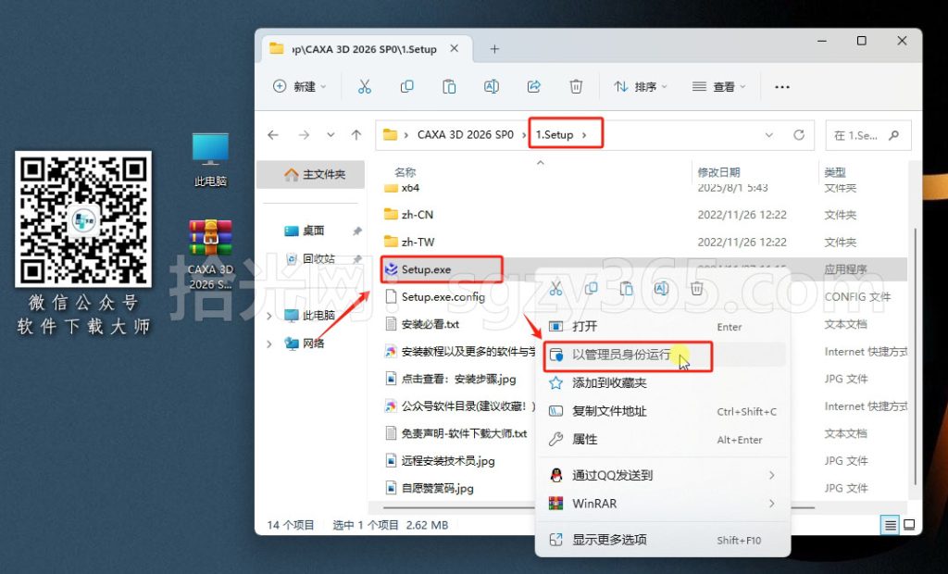
Task: Choose Show more options (显示更多选项)
Action: pyautogui.click(x=663, y=540)
